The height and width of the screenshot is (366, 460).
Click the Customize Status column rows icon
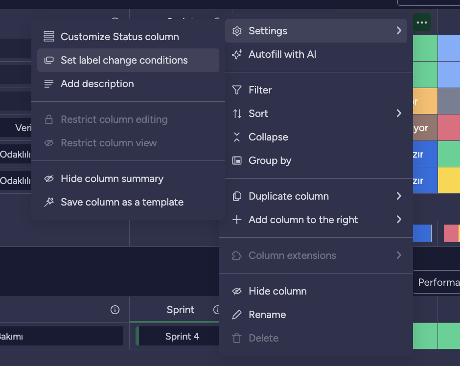tap(49, 37)
